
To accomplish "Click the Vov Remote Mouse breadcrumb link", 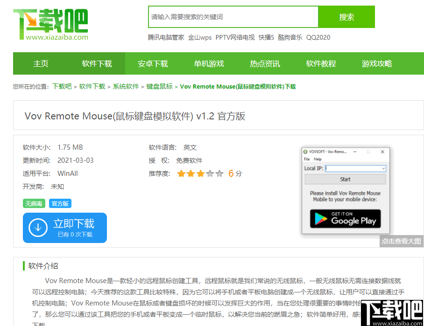I will [238, 86].
